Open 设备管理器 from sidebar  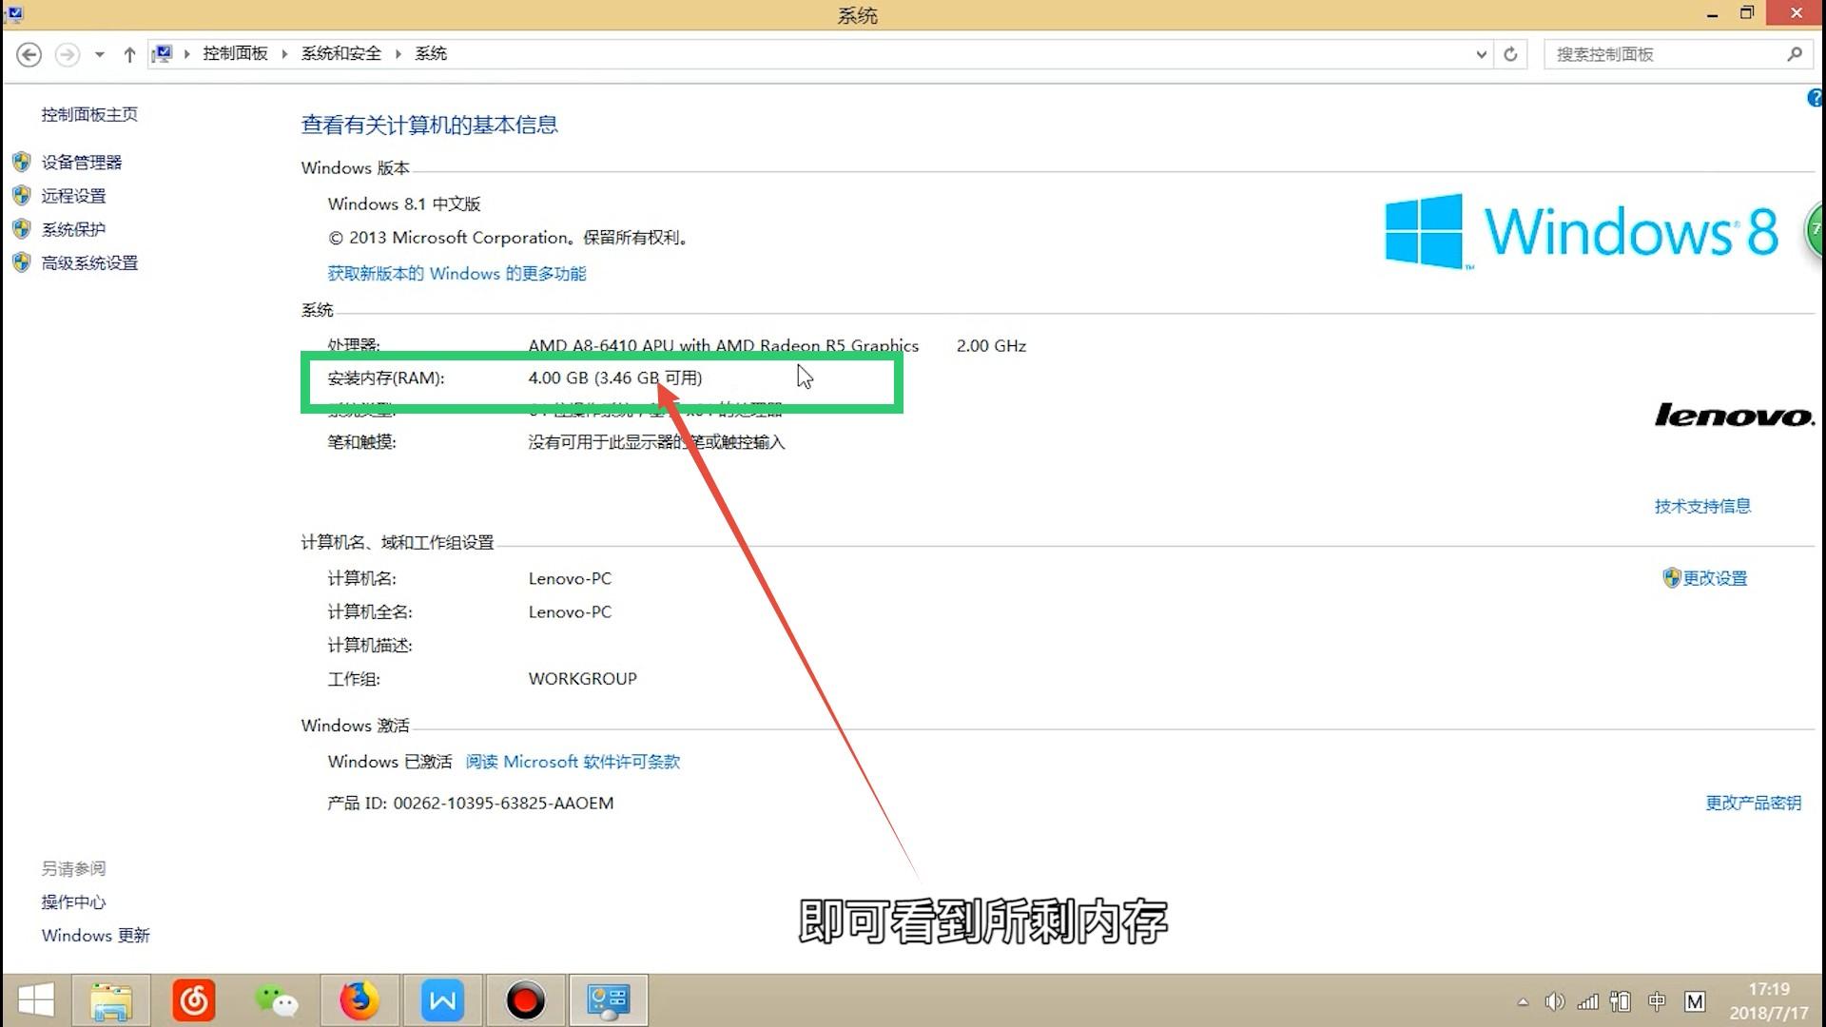point(82,163)
